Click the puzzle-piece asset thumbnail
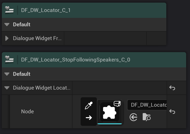 coord(110,112)
